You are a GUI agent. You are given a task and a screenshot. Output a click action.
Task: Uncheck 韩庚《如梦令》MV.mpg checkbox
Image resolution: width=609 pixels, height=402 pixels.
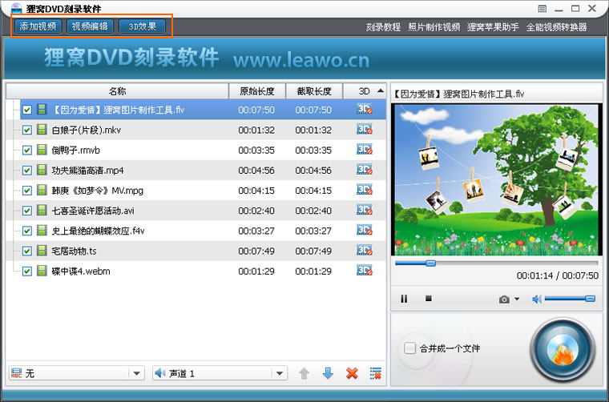(26, 191)
